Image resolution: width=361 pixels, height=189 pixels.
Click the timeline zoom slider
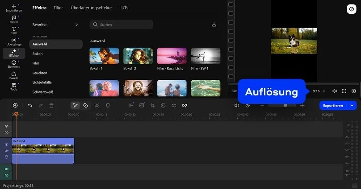(x=285, y=106)
